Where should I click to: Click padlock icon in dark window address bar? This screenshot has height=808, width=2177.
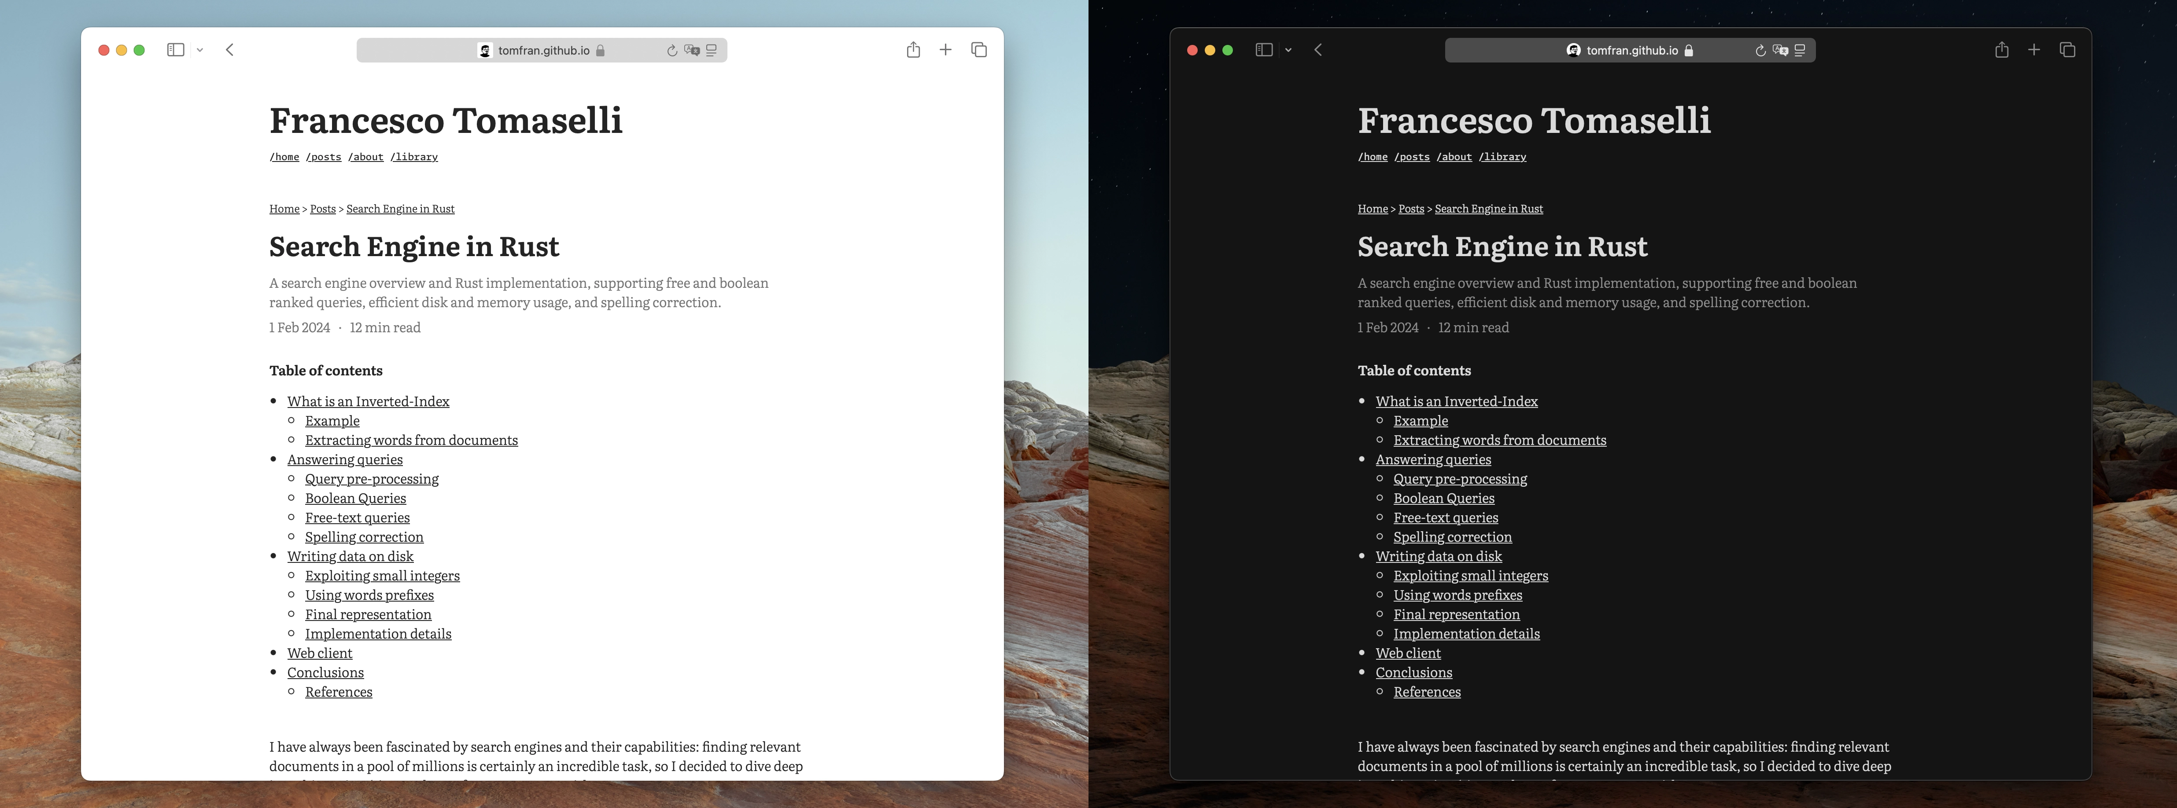coord(1689,51)
